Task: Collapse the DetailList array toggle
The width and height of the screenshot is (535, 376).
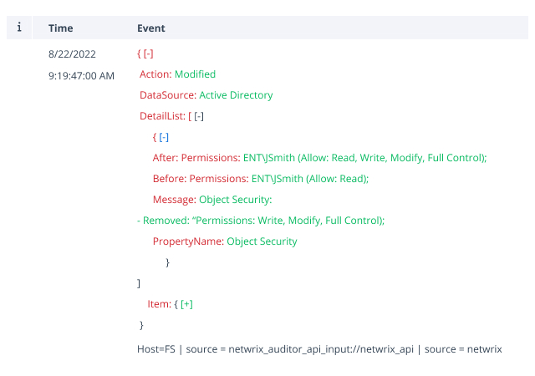Action: coord(199,116)
